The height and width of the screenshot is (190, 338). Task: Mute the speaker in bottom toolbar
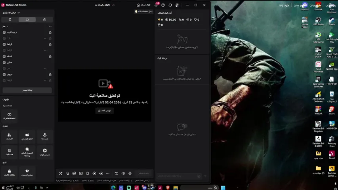click(x=123, y=173)
